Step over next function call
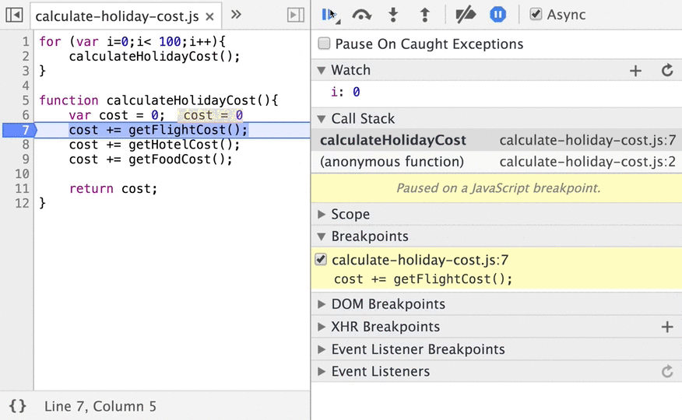682x420 pixels. pyautogui.click(x=361, y=15)
